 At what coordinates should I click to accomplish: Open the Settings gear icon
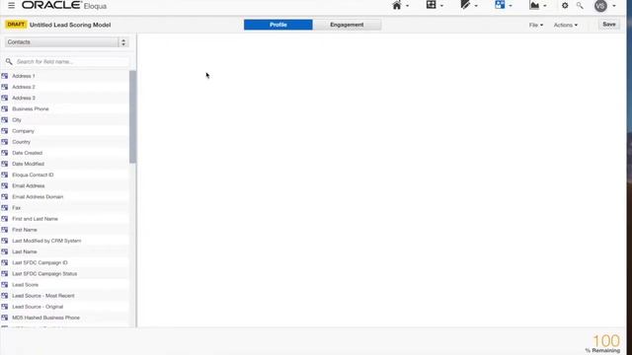pos(565,6)
